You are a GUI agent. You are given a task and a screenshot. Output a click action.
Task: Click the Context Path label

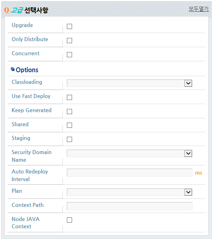[x=28, y=205]
